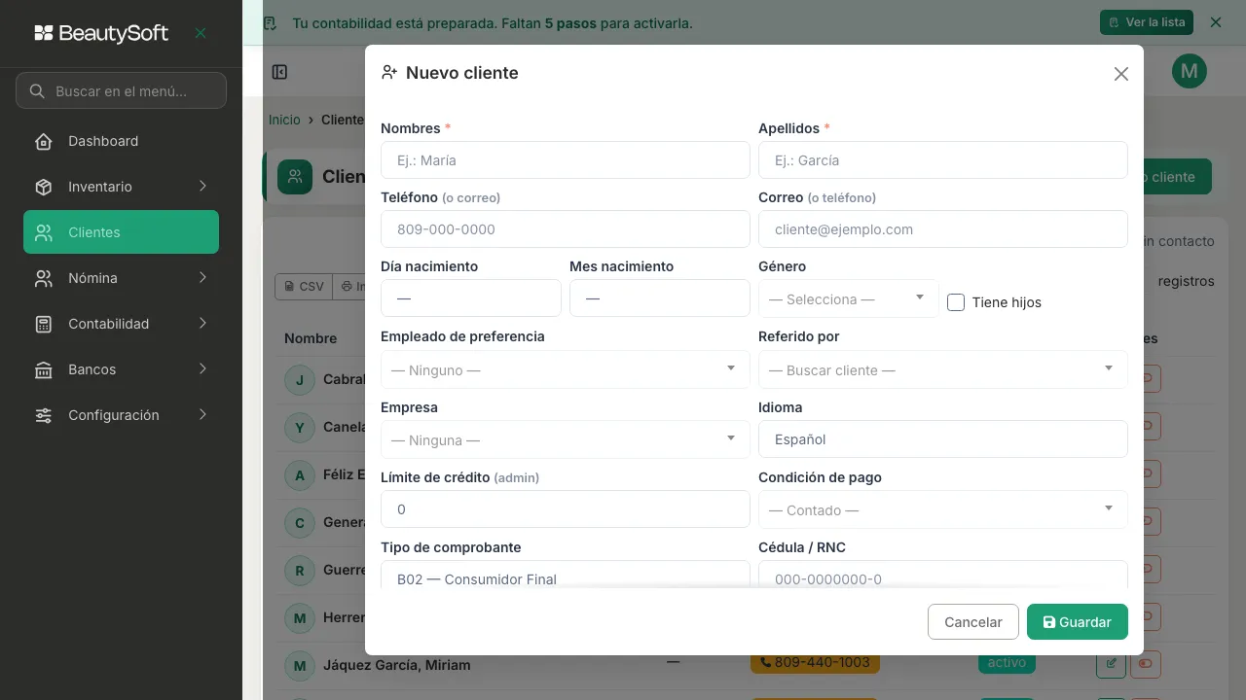
Task: Click the BeautySoft logo icon
Action: coord(44,33)
